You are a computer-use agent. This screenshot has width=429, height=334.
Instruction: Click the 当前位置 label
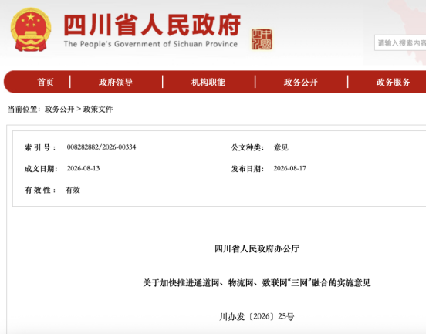tap(24, 109)
